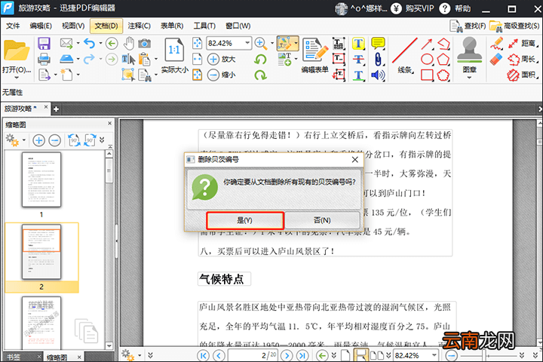Select page 1 thumbnail

(41, 179)
